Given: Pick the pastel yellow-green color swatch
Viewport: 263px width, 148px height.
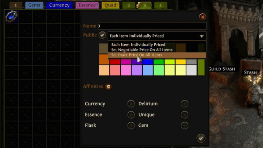Looking at the screenshot, I should pos(169,70).
